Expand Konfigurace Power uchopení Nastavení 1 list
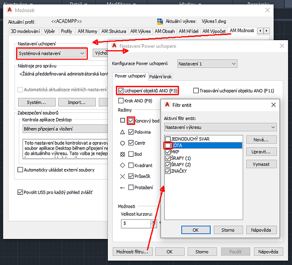 point(207,64)
